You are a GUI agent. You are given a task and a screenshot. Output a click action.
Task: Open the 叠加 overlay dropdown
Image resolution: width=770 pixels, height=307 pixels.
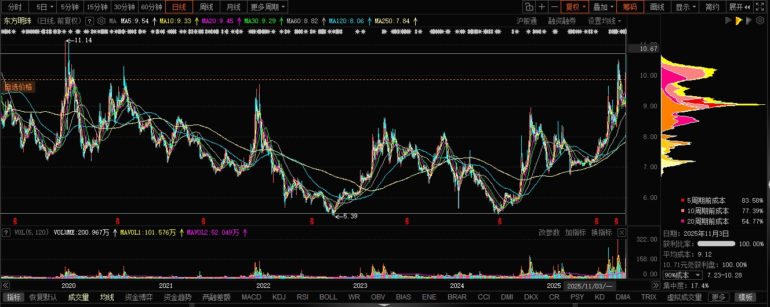tap(603, 7)
